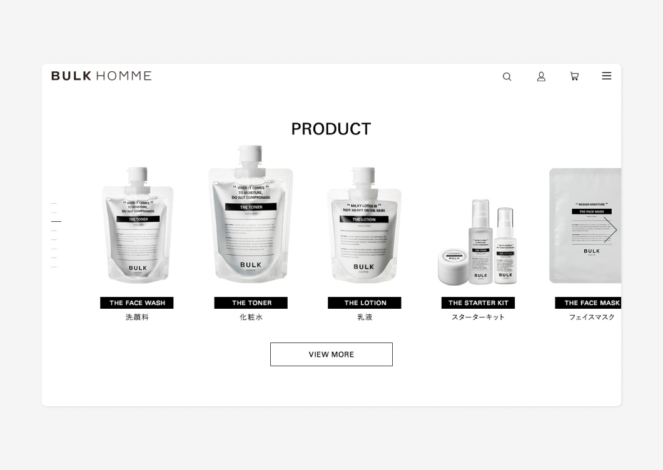
Task: Click the toner pouch image
Action: coord(251,214)
